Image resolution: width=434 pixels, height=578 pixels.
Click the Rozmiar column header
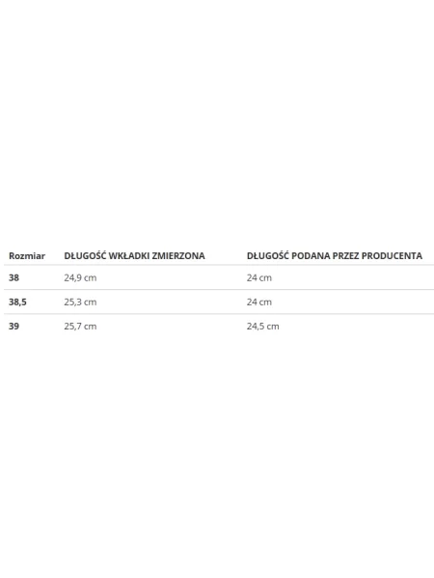[27, 256]
